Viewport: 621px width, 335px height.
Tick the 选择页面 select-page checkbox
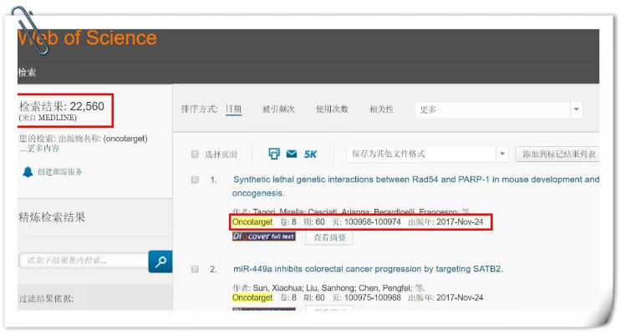click(195, 154)
